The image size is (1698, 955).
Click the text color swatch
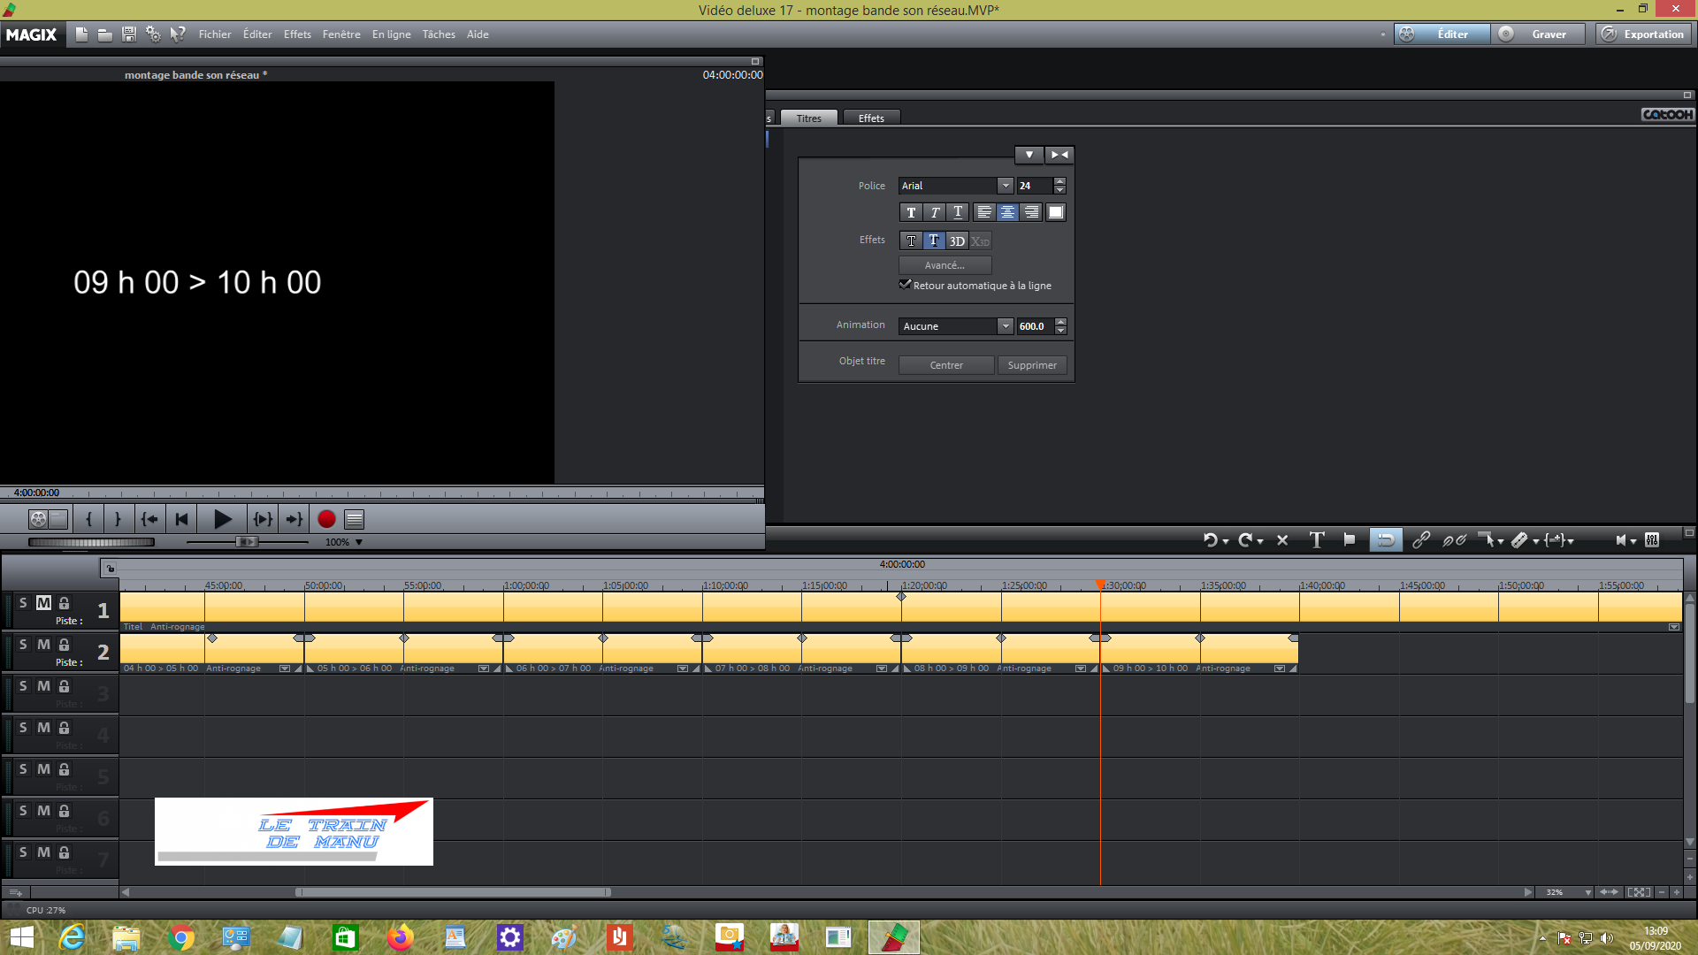point(1055,212)
